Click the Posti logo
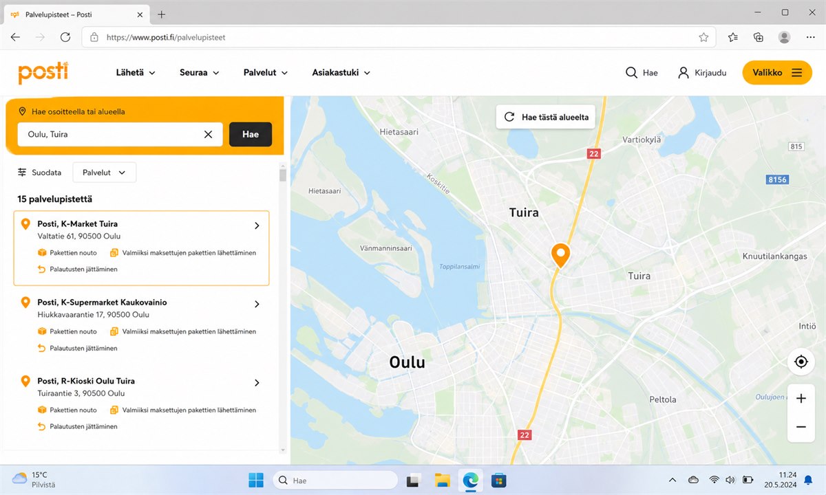The height and width of the screenshot is (495, 826). (43, 72)
